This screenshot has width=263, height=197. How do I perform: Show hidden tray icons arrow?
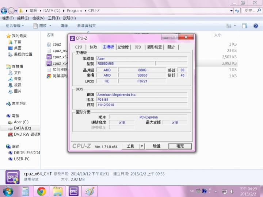click(216, 191)
